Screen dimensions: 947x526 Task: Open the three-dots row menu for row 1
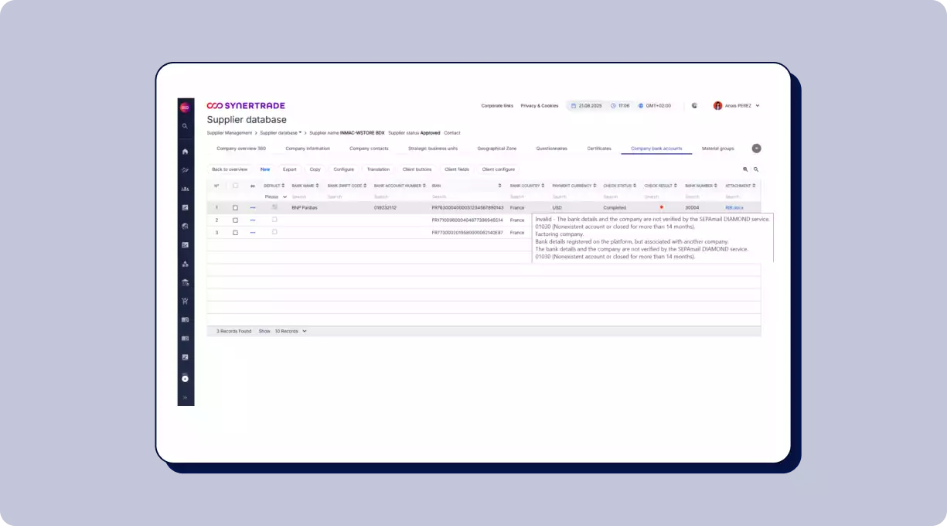253,208
